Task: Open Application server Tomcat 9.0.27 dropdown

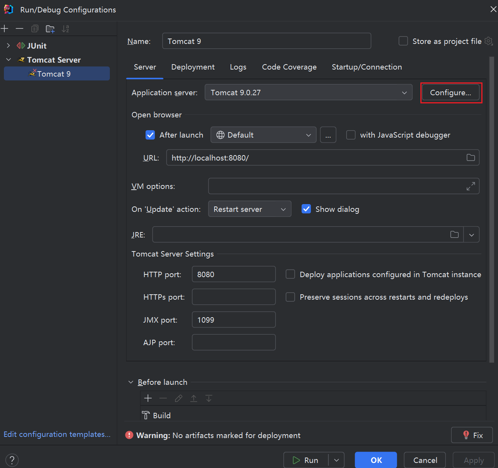Action: 309,92
